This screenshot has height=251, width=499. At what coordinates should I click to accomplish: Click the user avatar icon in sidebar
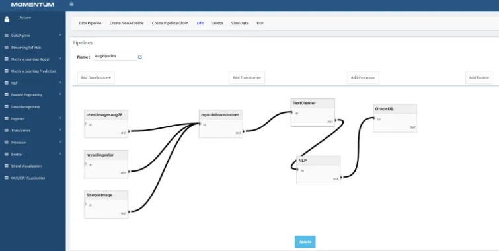point(7,19)
